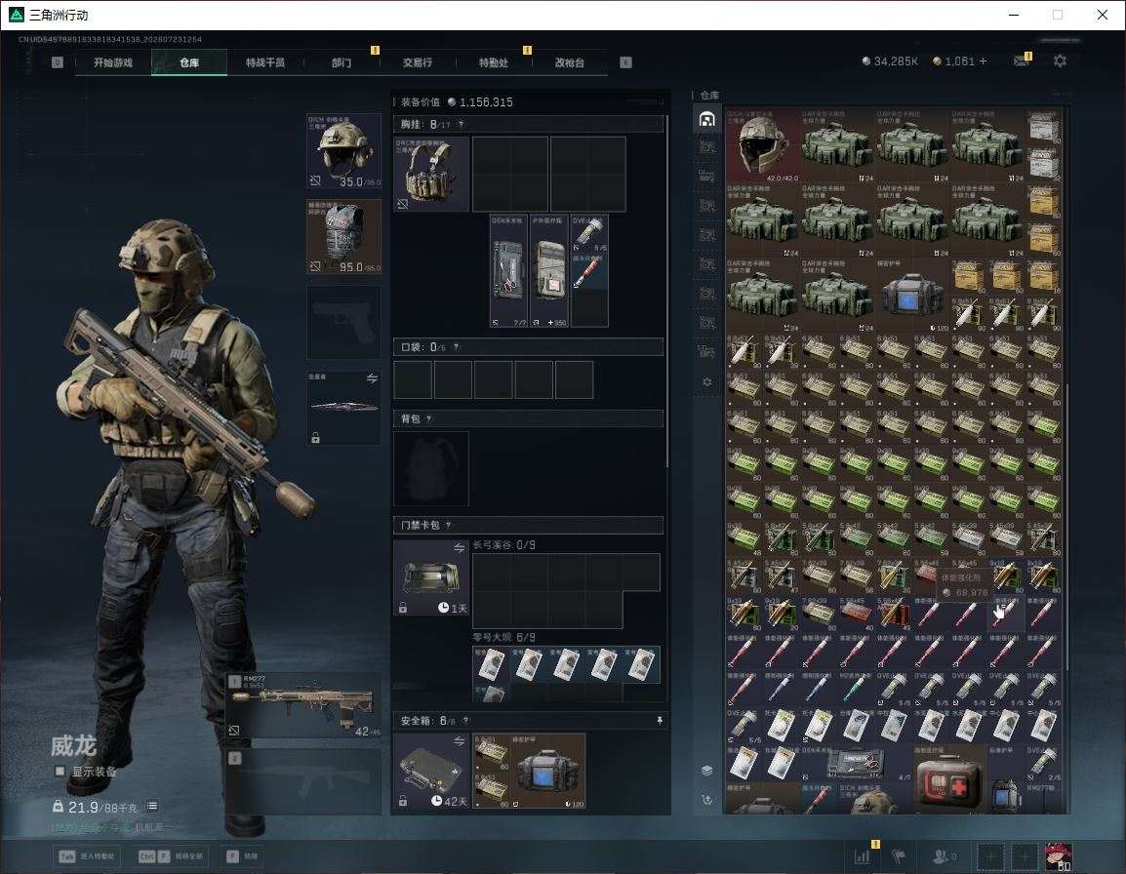Select the first keycard in 零号大坝
Image resolution: width=1126 pixels, height=874 pixels.
coord(491,665)
